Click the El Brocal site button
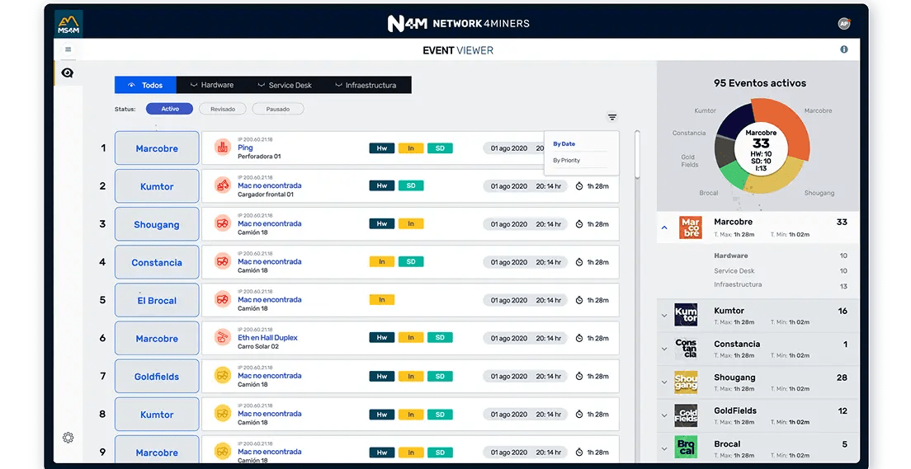911x469 pixels. tap(157, 300)
